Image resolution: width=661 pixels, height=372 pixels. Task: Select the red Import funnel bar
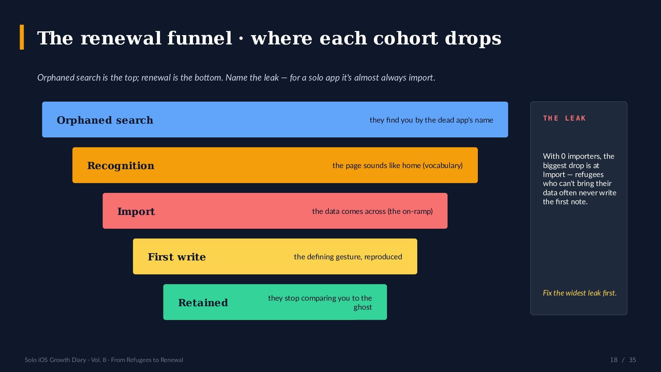[x=275, y=211]
